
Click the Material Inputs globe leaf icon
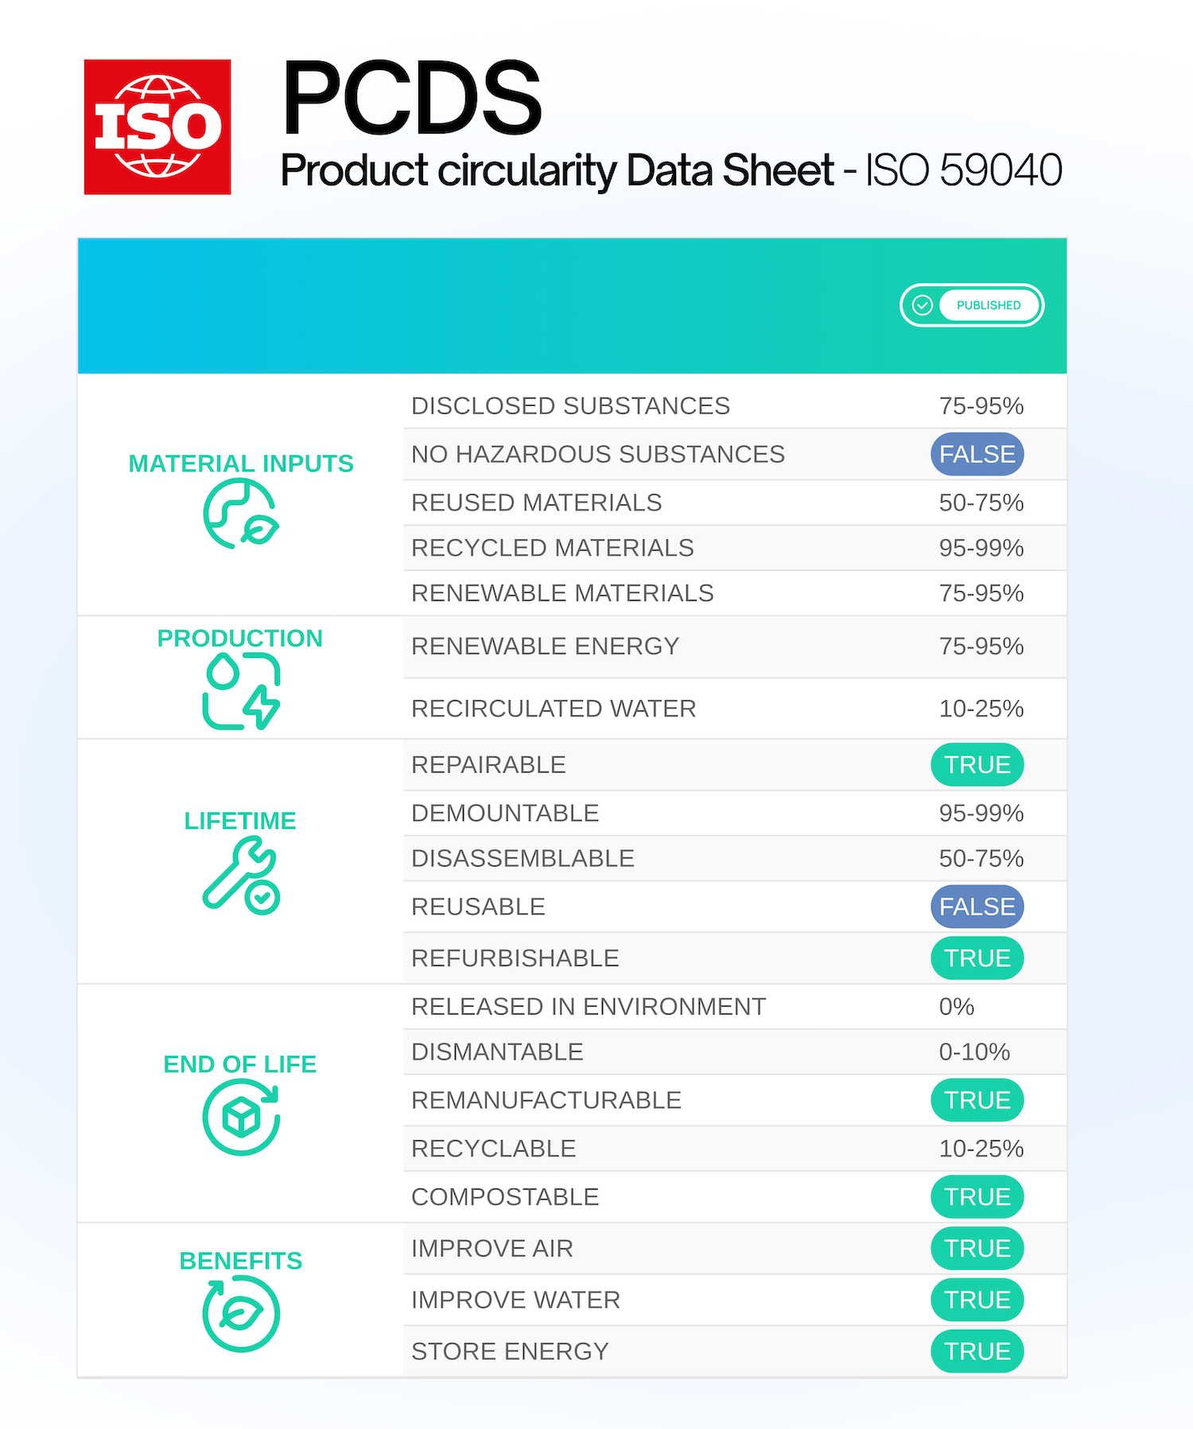pos(241,515)
